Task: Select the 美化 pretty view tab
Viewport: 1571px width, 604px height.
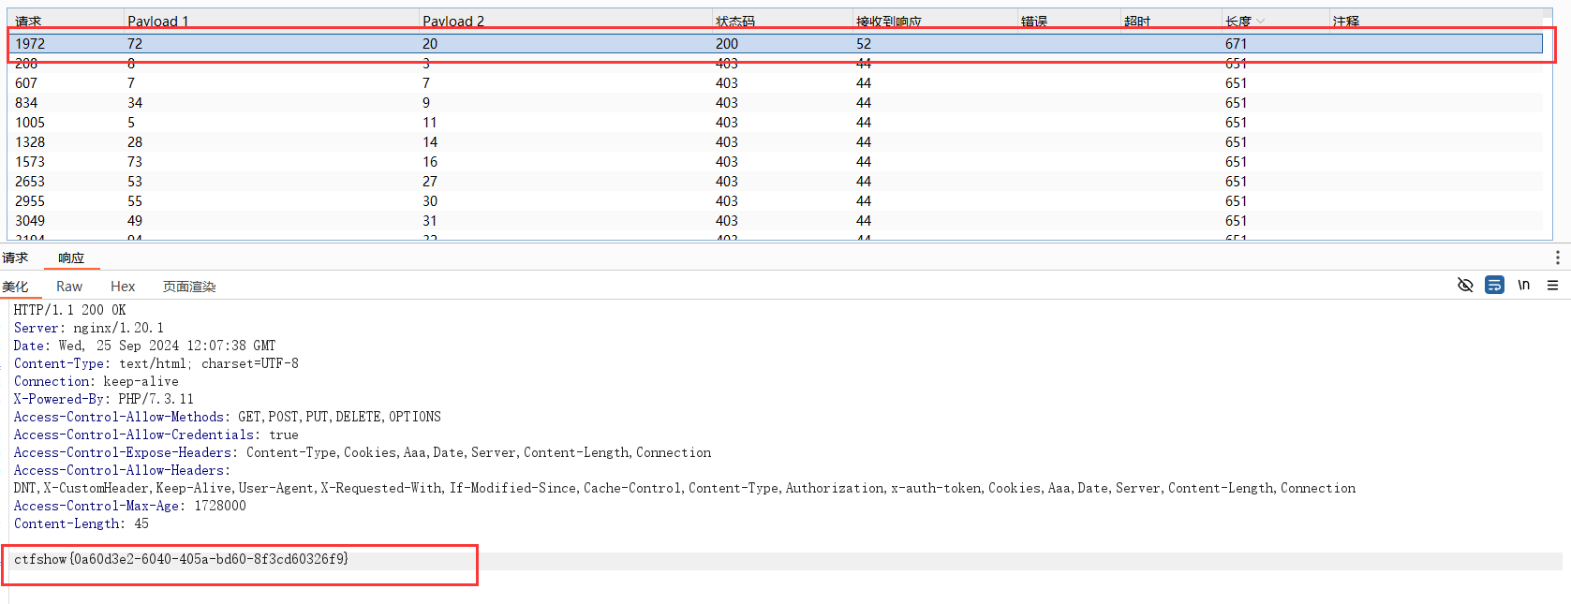Action: coord(15,287)
